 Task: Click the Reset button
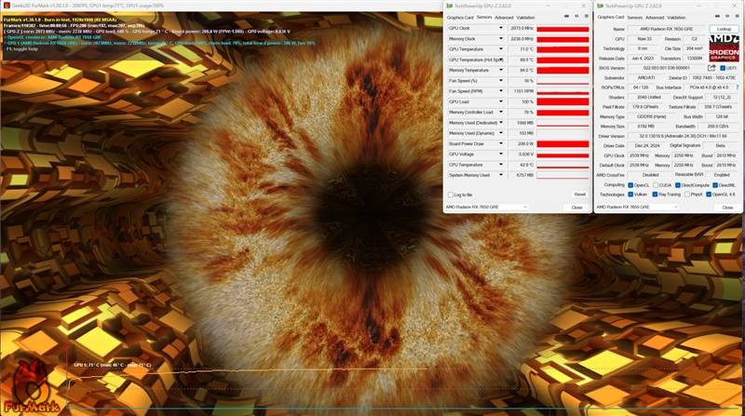click(579, 195)
